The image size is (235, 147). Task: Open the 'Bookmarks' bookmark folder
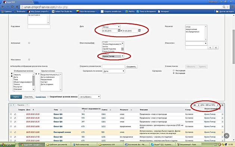(x=19, y=12)
